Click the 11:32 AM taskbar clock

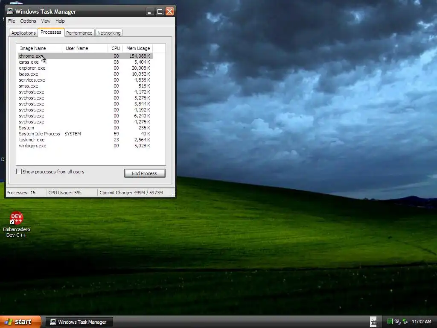pyautogui.click(x=421, y=322)
